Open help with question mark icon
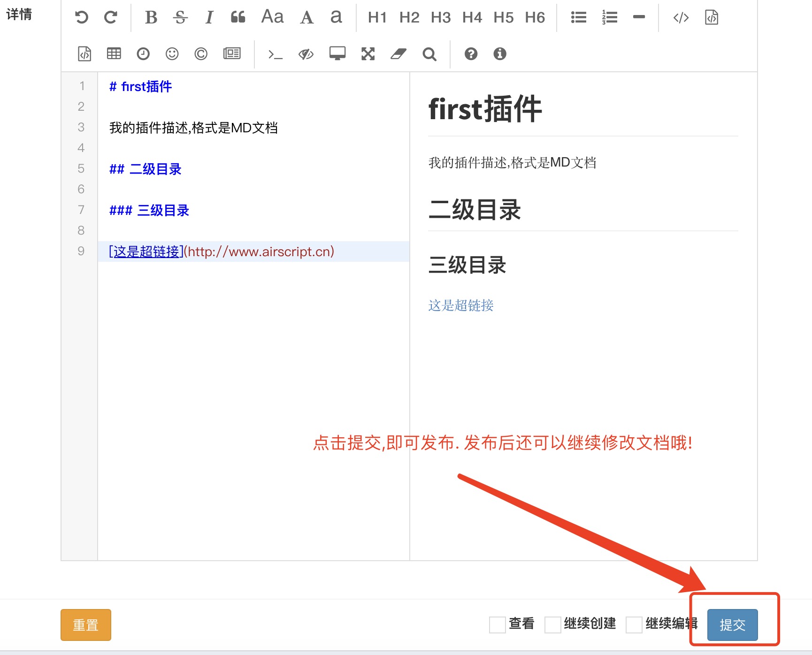 [x=471, y=54]
